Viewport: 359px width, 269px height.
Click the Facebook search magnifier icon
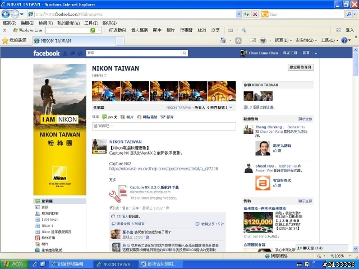pos(185,53)
